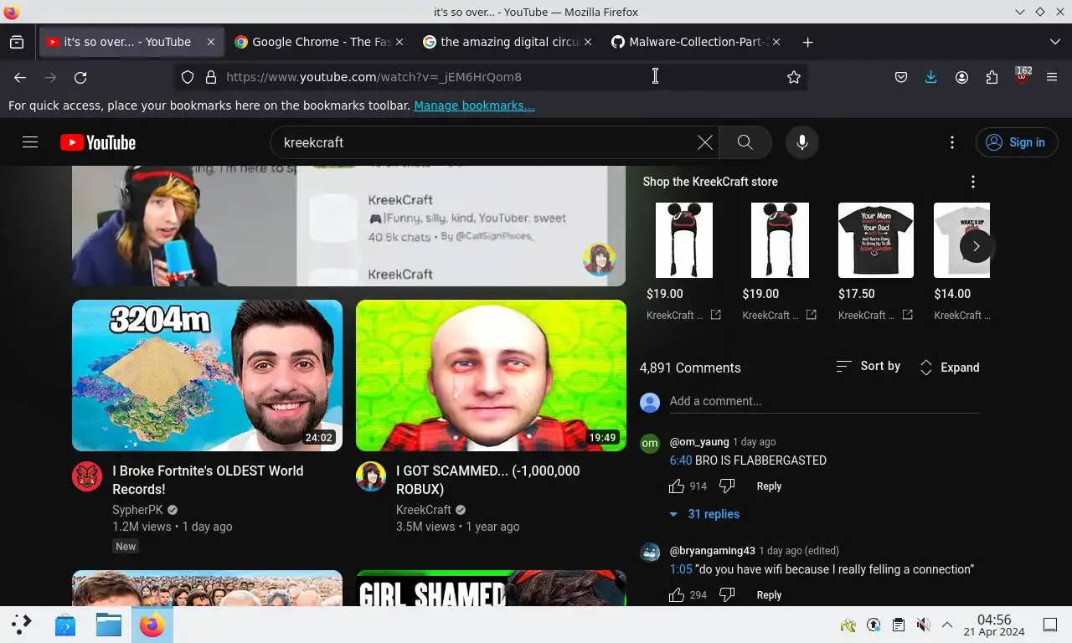Show next store products with arrow
Image resolution: width=1072 pixels, height=643 pixels.
pyautogui.click(x=976, y=246)
